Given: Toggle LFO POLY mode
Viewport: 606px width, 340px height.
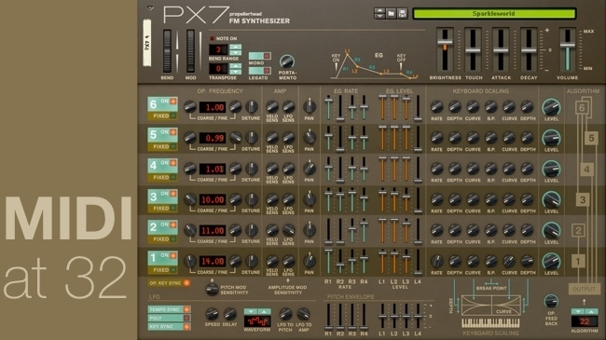Looking at the screenshot, I should pyautogui.click(x=169, y=318).
